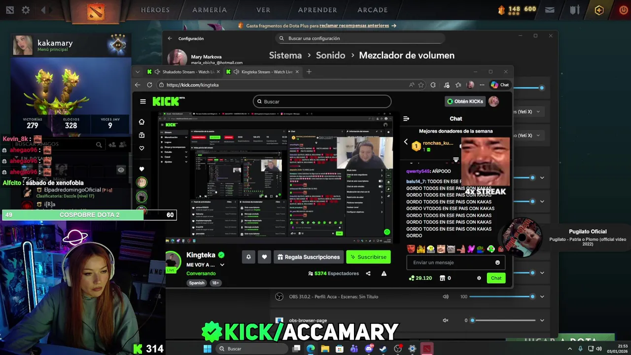The image size is (631, 355).
Task: Open the Sistema breadcrumb in Configuración
Action: (285, 55)
